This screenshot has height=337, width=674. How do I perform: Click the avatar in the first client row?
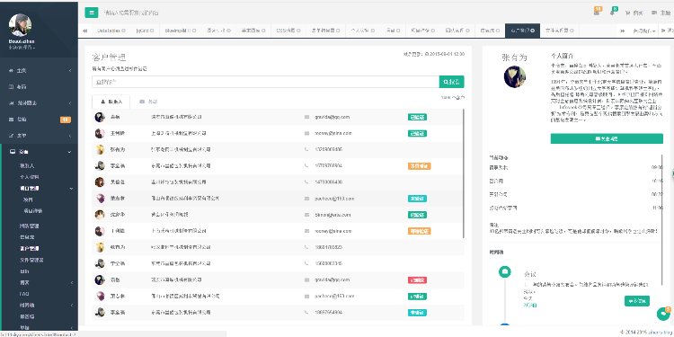point(100,117)
